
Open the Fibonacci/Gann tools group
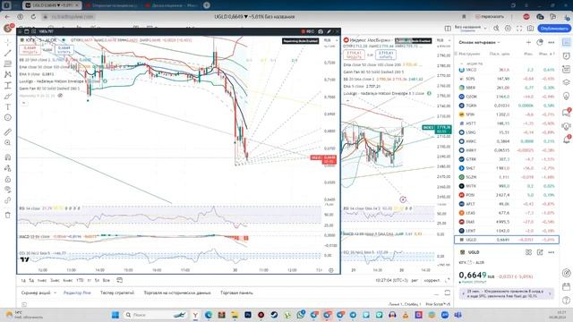pyautogui.click(x=8, y=64)
